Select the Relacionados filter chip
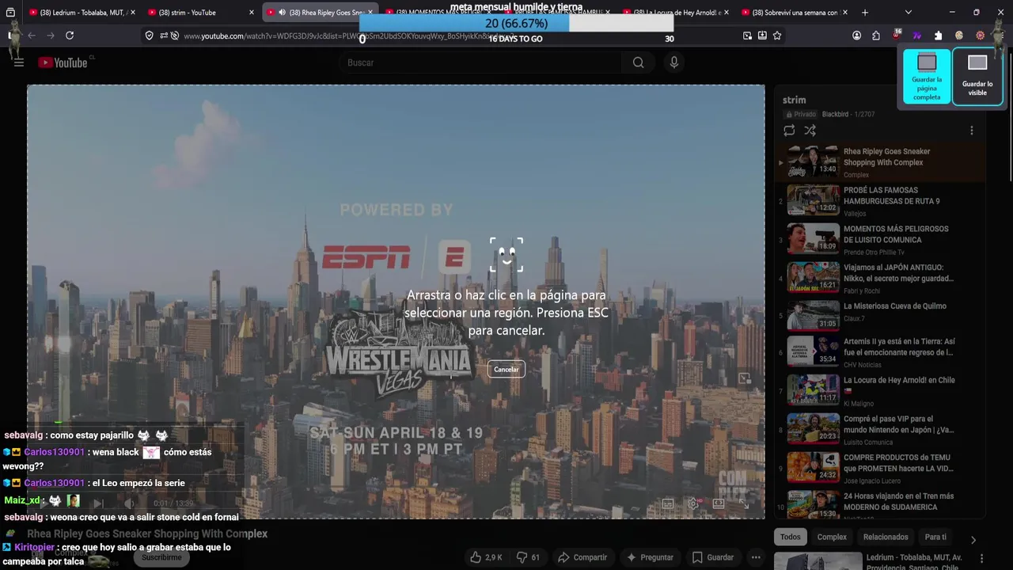 click(886, 537)
